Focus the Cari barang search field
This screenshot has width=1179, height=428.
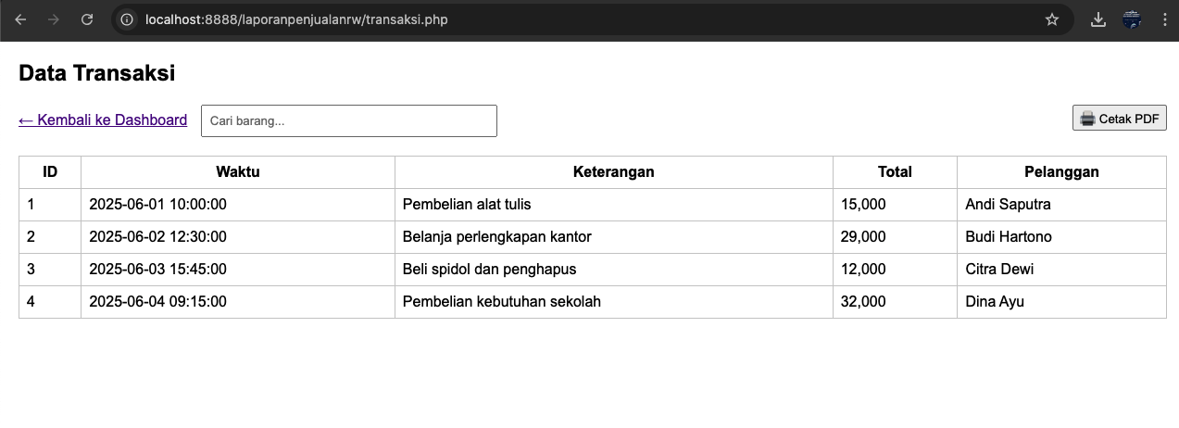click(x=349, y=120)
